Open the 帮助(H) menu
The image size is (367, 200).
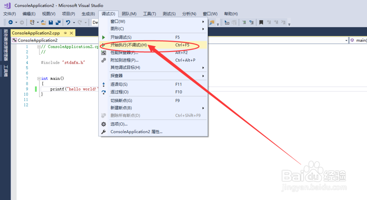click(x=231, y=14)
